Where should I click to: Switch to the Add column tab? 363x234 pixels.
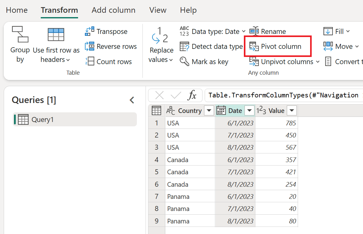[x=114, y=10]
